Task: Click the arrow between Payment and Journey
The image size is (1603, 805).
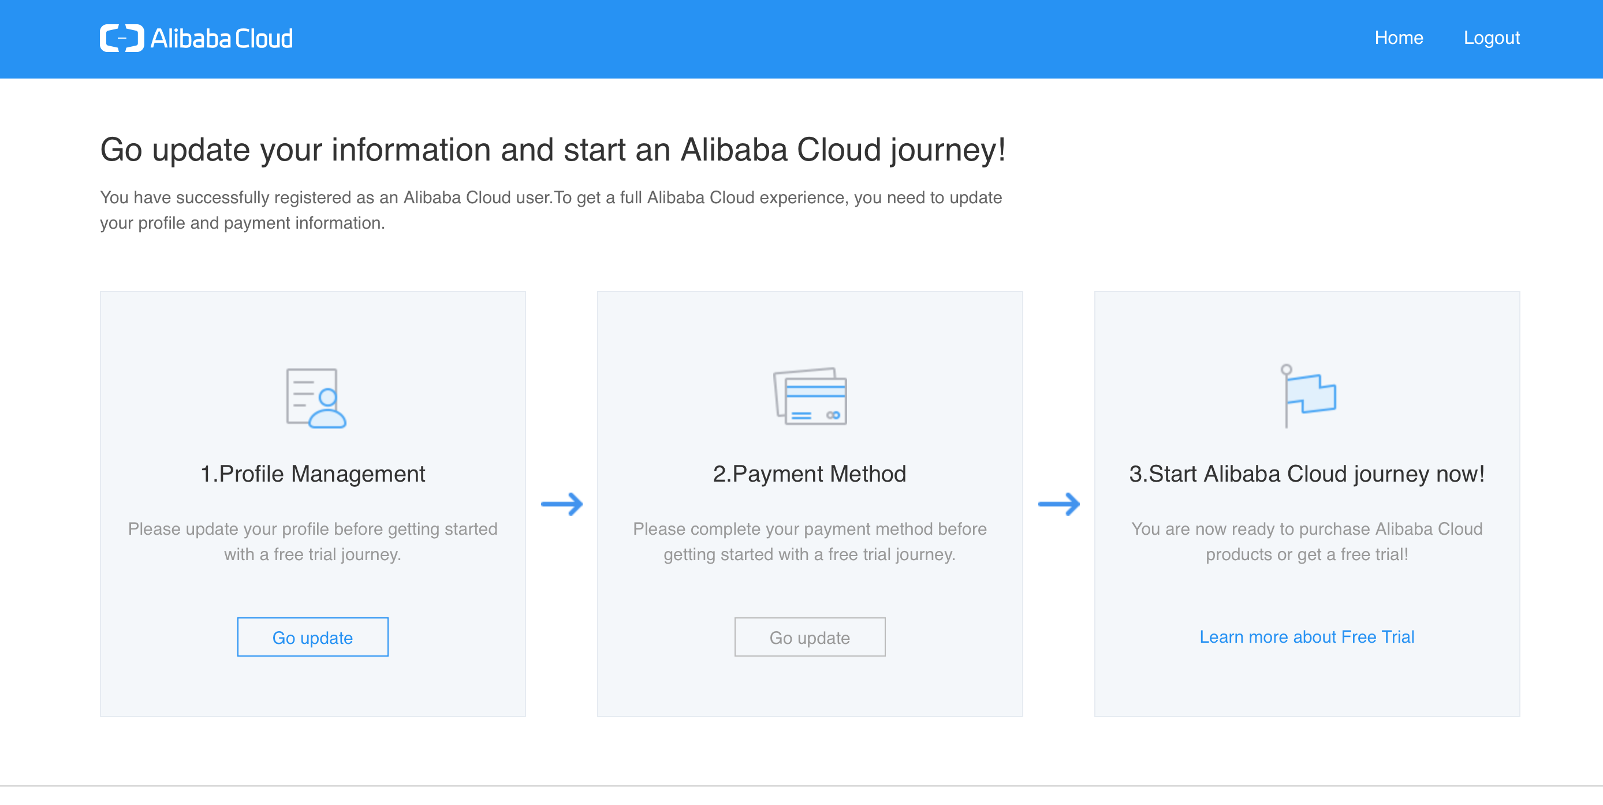Action: point(1058,504)
